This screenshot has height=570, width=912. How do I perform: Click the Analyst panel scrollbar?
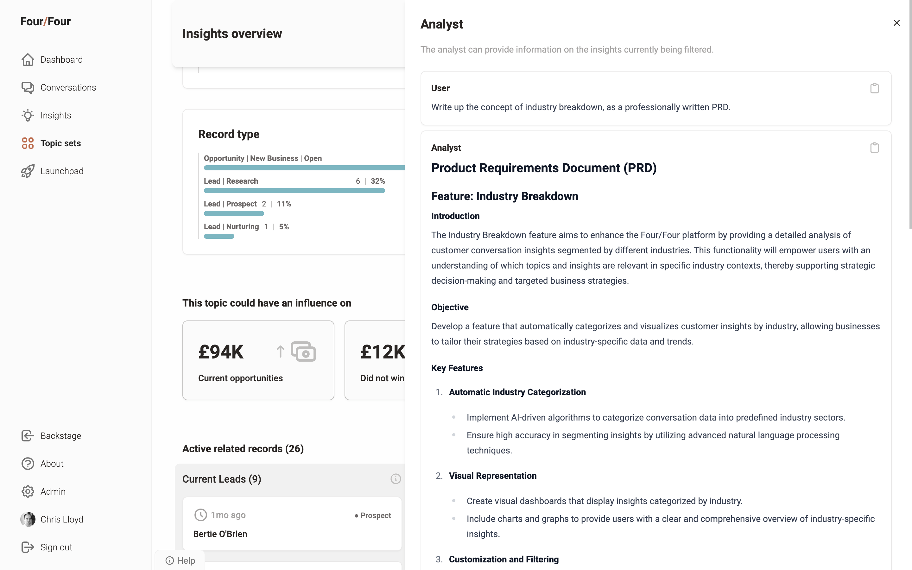pos(910,113)
